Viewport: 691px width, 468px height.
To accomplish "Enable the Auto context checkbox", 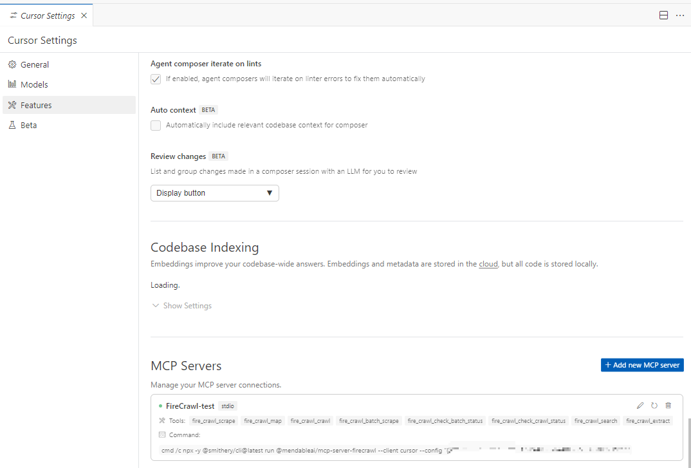I will [x=156, y=126].
